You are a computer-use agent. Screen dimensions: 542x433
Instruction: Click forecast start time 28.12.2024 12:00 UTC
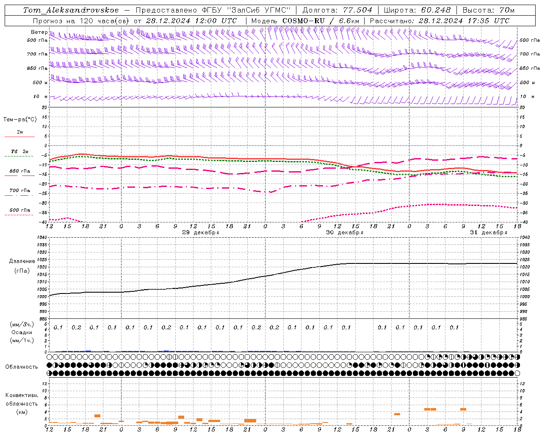191,21
